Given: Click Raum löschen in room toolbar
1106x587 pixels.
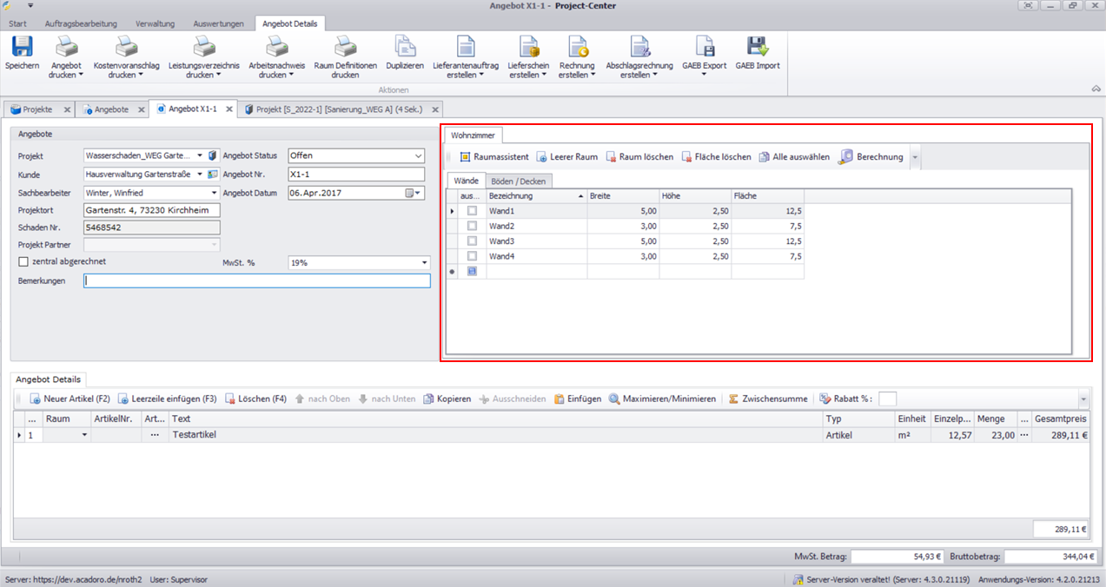Looking at the screenshot, I should [639, 157].
